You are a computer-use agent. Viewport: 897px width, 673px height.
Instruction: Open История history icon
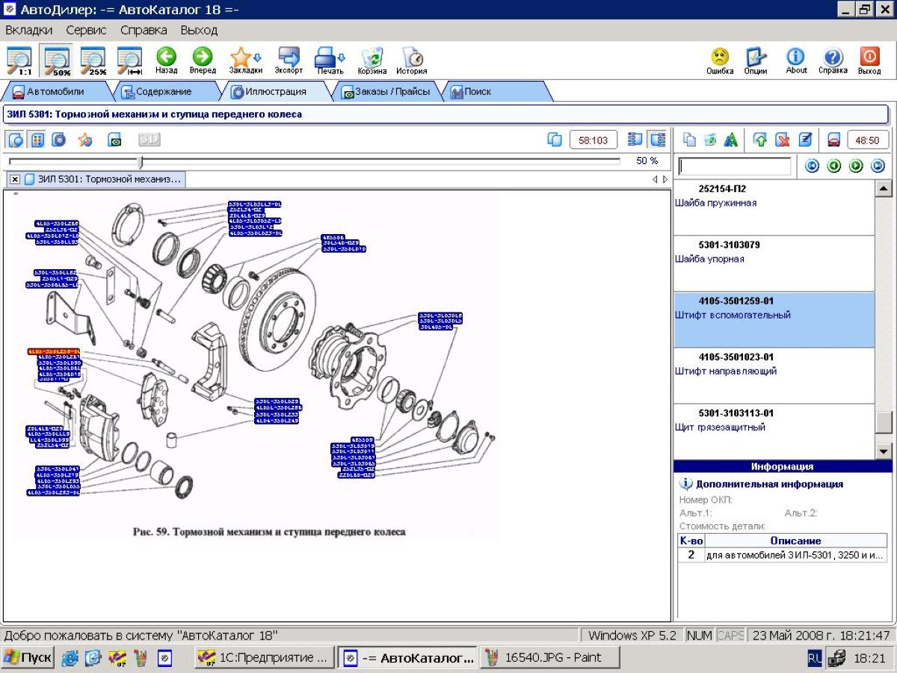click(411, 60)
